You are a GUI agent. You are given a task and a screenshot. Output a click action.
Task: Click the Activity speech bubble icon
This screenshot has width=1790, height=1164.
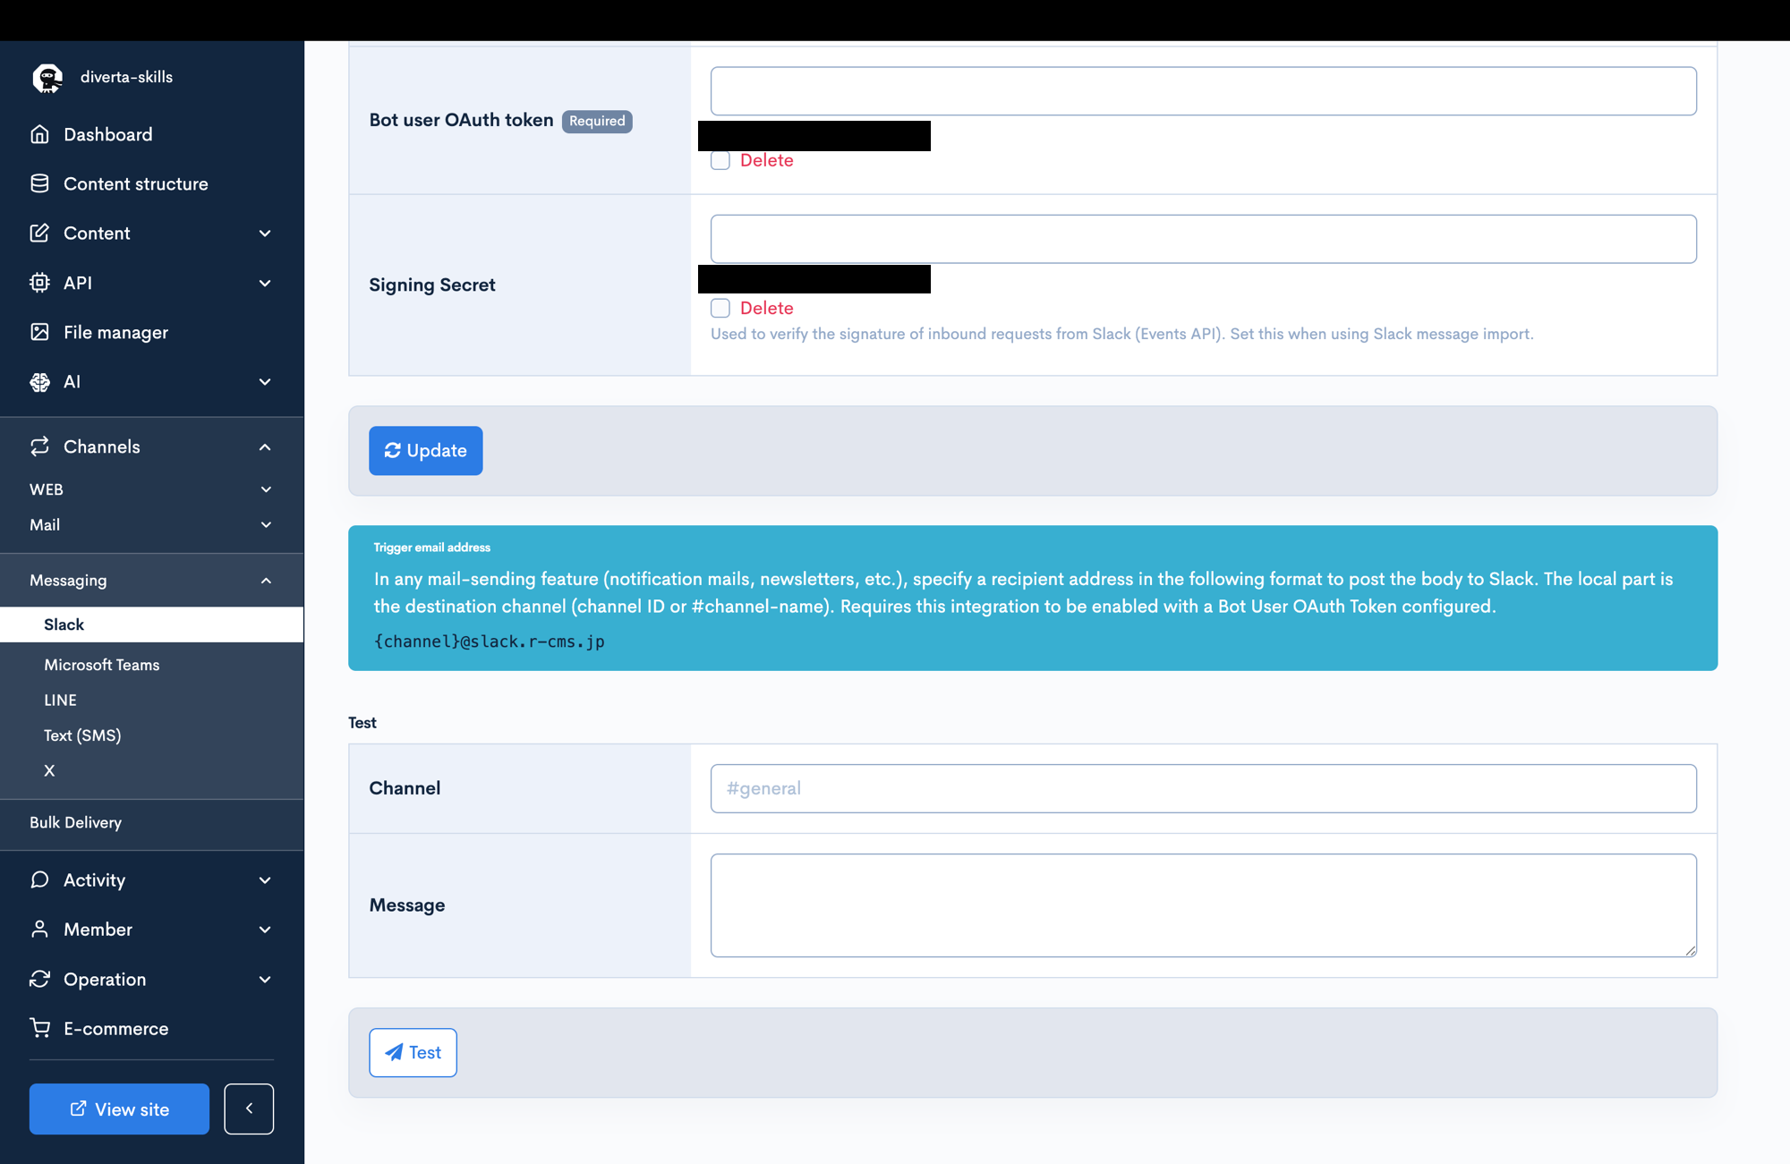tap(39, 879)
